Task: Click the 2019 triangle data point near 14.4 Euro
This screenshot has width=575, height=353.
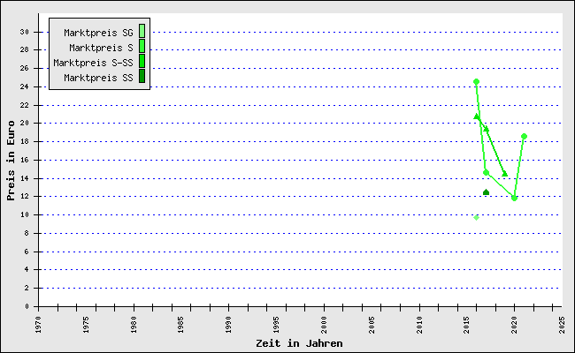Action: (504, 174)
